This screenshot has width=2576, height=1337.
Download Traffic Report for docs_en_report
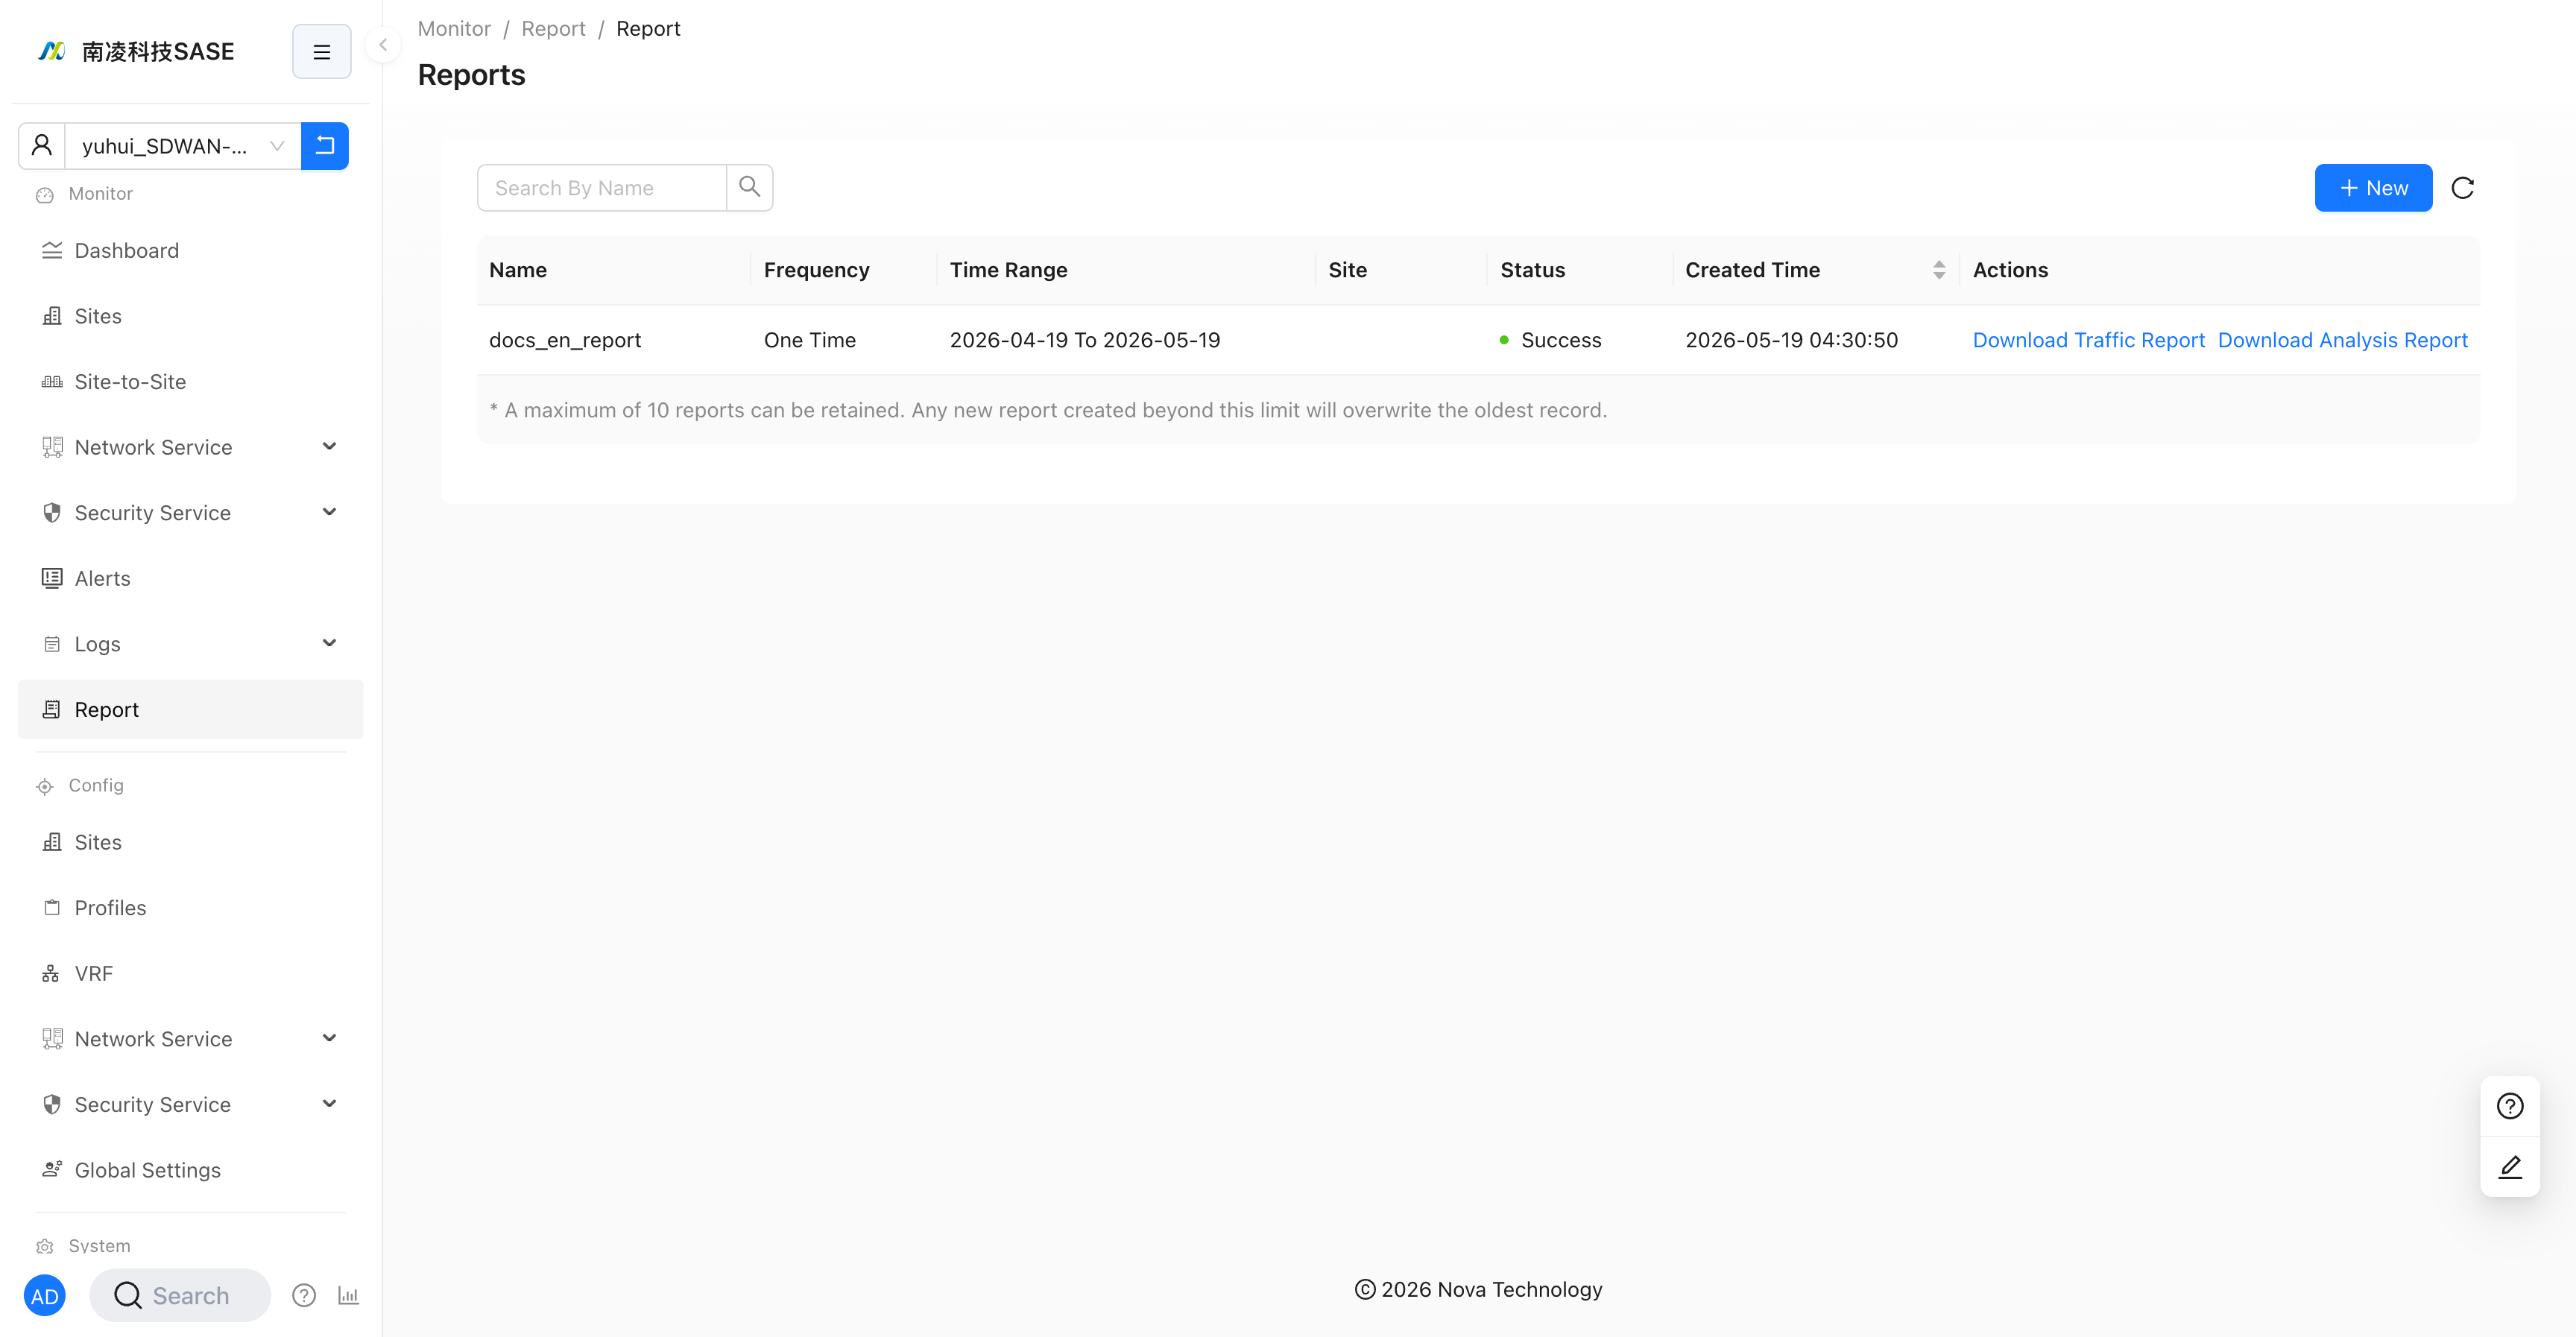tap(2088, 340)
